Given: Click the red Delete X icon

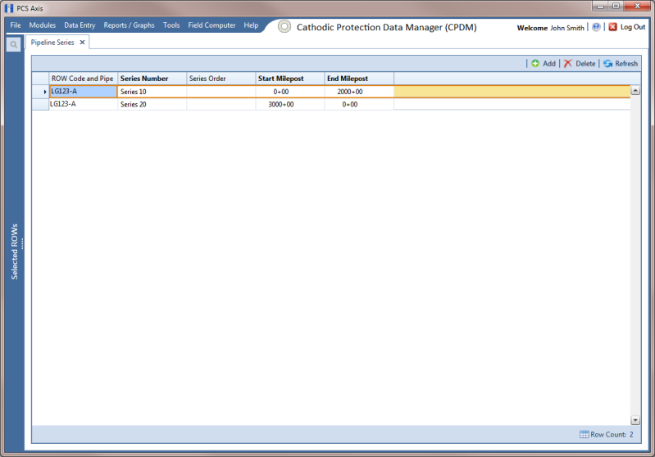Looking at the screenshot, I should click(568, 63).
